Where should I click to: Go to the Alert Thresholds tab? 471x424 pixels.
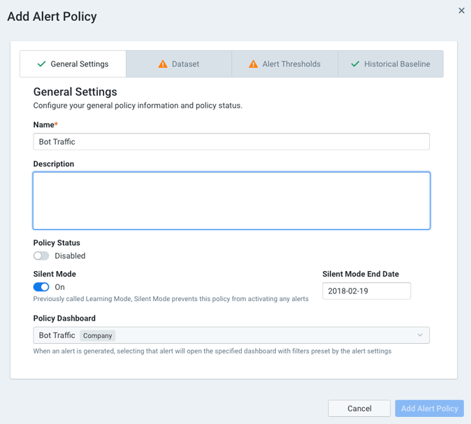click(284, 64)
